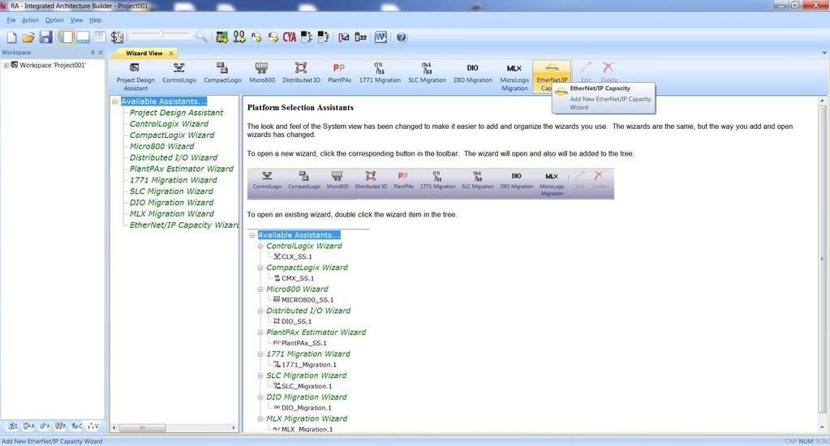The image size is (830, 446).
Task: Click the red CYA toolbar icon
Action: (x=290, y=37)
